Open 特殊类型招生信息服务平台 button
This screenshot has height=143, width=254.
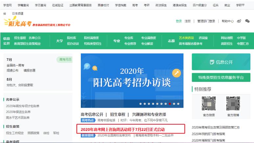pos(221,78)
